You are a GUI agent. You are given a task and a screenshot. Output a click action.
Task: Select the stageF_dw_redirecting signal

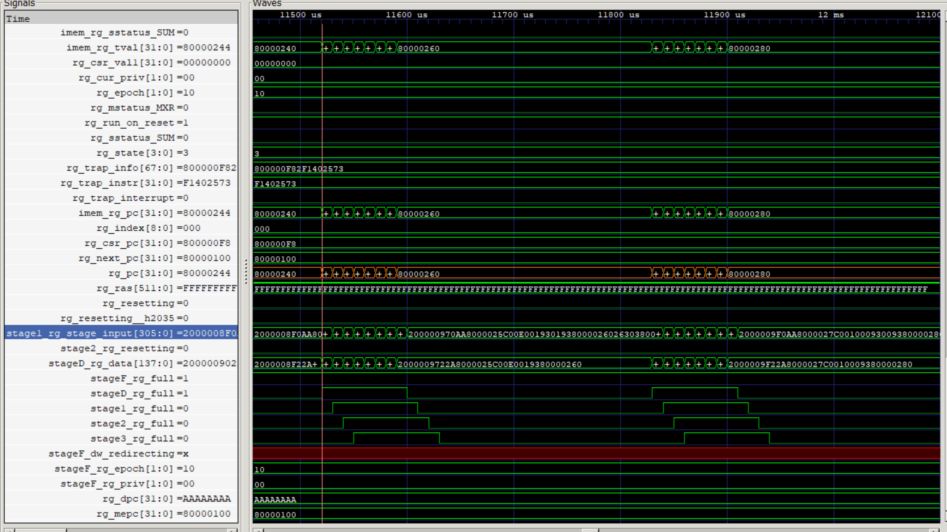tap(118, 454)
